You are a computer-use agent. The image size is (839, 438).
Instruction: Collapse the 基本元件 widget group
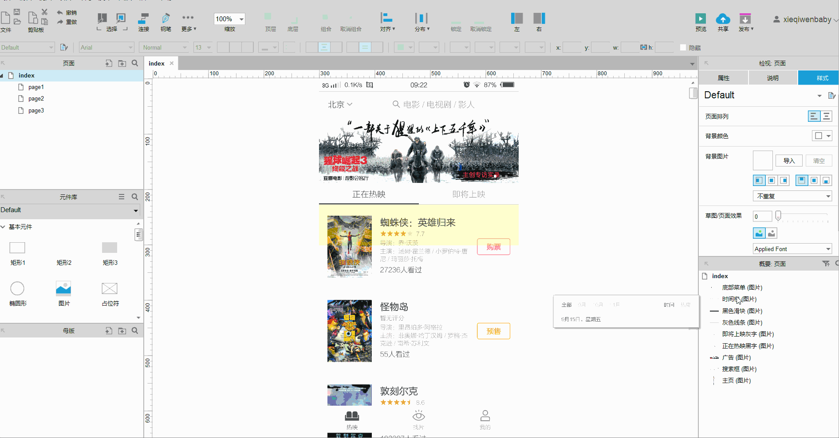point(3,227)
